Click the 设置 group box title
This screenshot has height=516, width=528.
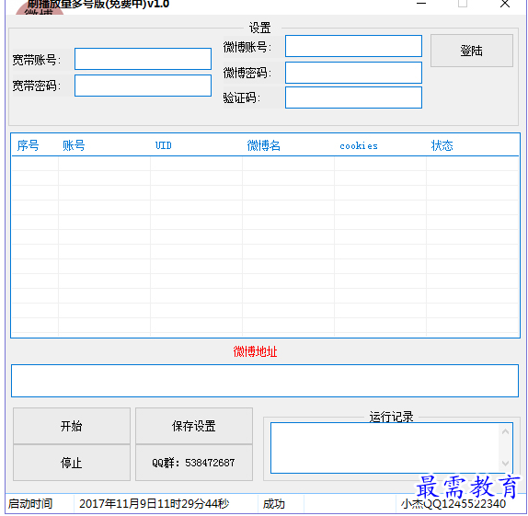click(260, 28)
